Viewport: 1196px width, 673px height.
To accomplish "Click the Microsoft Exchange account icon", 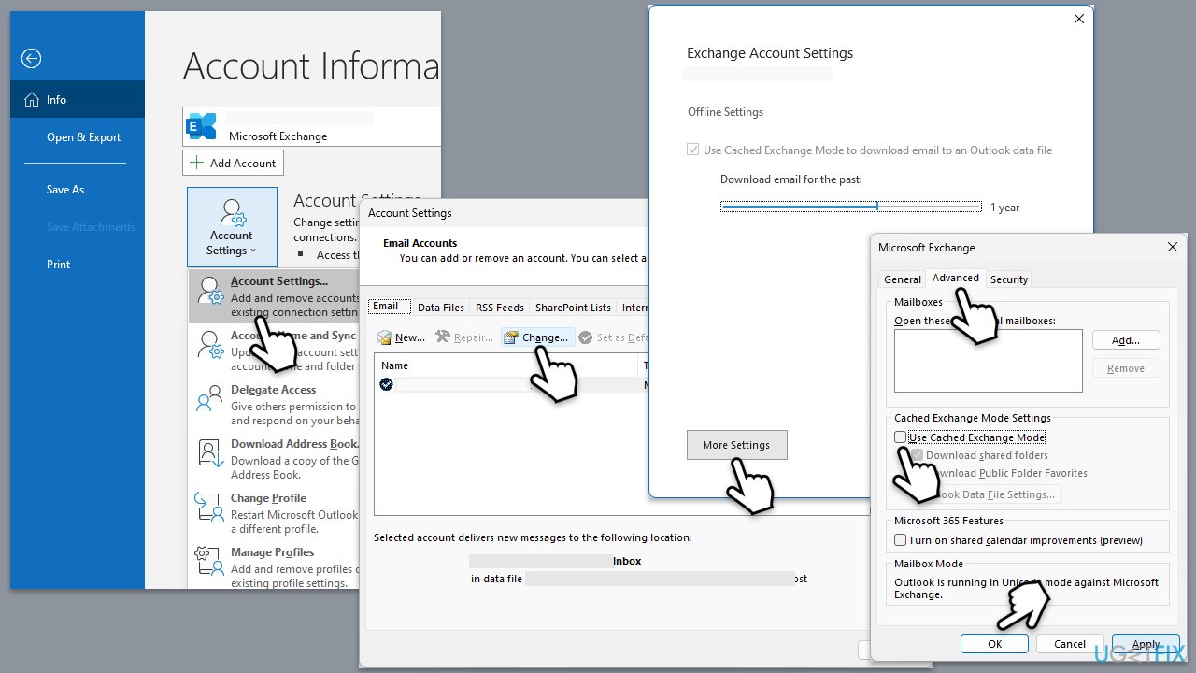I will point(202,126).
